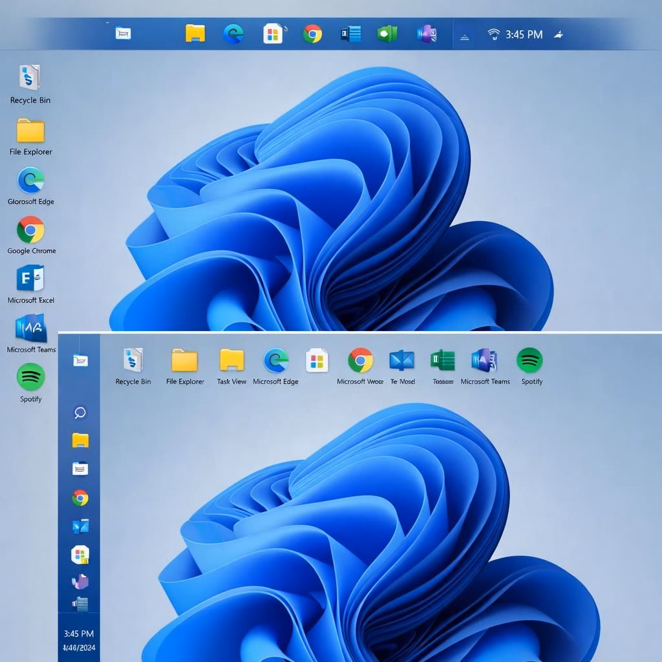Open the blue Outlook icon in top taskbar
This screenshot has width=662, height=662.
click(x=351, y=34)
